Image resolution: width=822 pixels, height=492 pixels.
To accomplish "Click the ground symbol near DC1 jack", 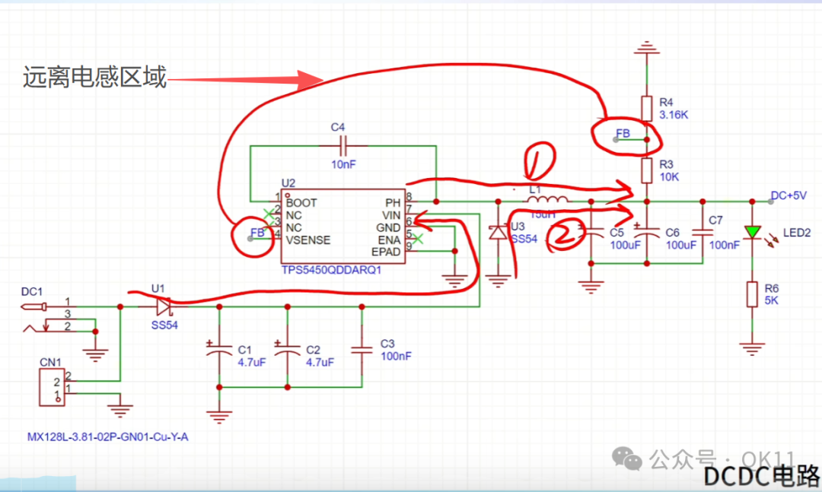I will 95,355.
